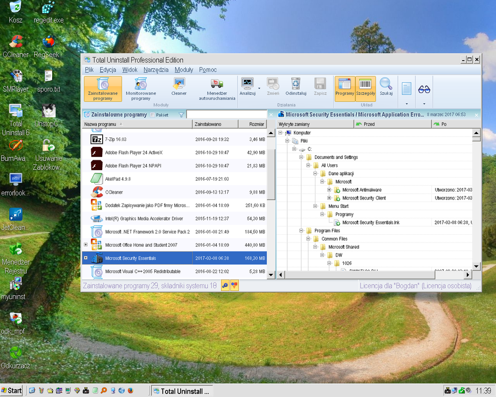This screenshot has height=397, width=496.
Task: Open Zainstalowane programy module
Action: point(103,89)
